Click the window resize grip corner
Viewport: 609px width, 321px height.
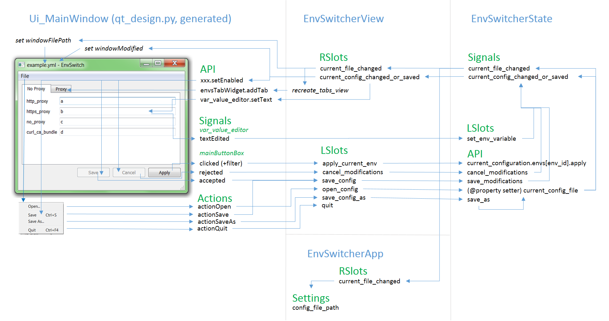tap(182, 188)
